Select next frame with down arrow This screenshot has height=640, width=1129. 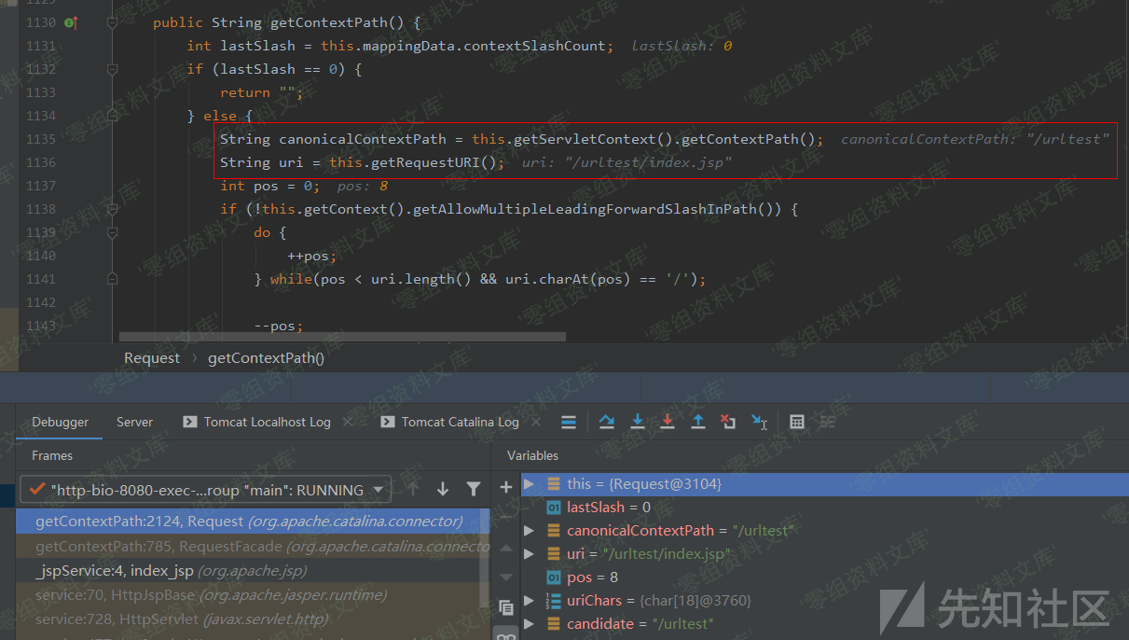pos(443,489)
